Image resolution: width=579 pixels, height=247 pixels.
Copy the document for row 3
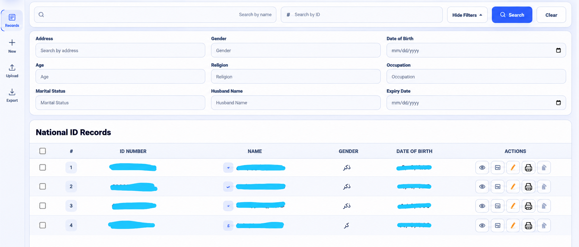pos(544,206)
